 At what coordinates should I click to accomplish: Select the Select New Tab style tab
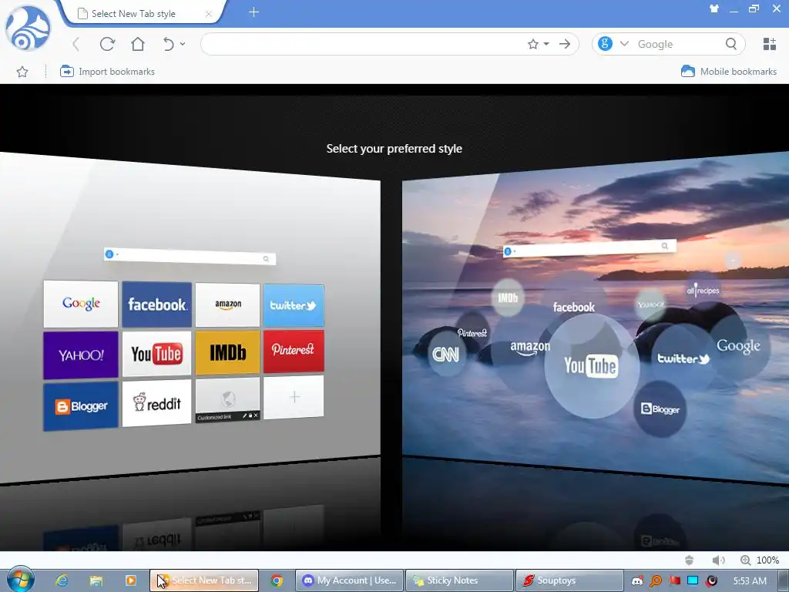(x=141, y=14)
